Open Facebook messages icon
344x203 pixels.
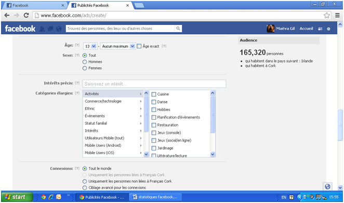[x=50, y=29]
